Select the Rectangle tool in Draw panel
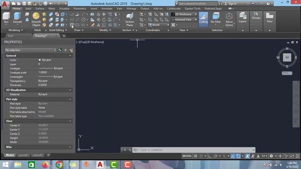 click(77, 25)
